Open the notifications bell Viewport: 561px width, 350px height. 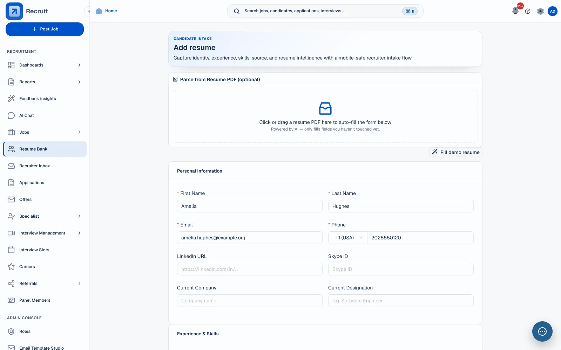coord(515,11)
